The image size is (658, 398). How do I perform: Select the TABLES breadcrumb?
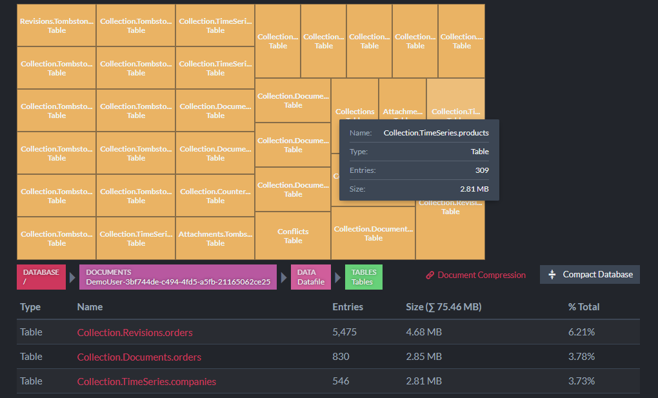363,277
